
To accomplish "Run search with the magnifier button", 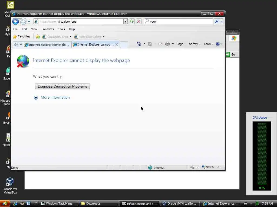I will [217, 22].
